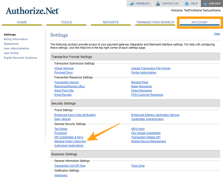Click the Test Mode link

click(61, 129)
